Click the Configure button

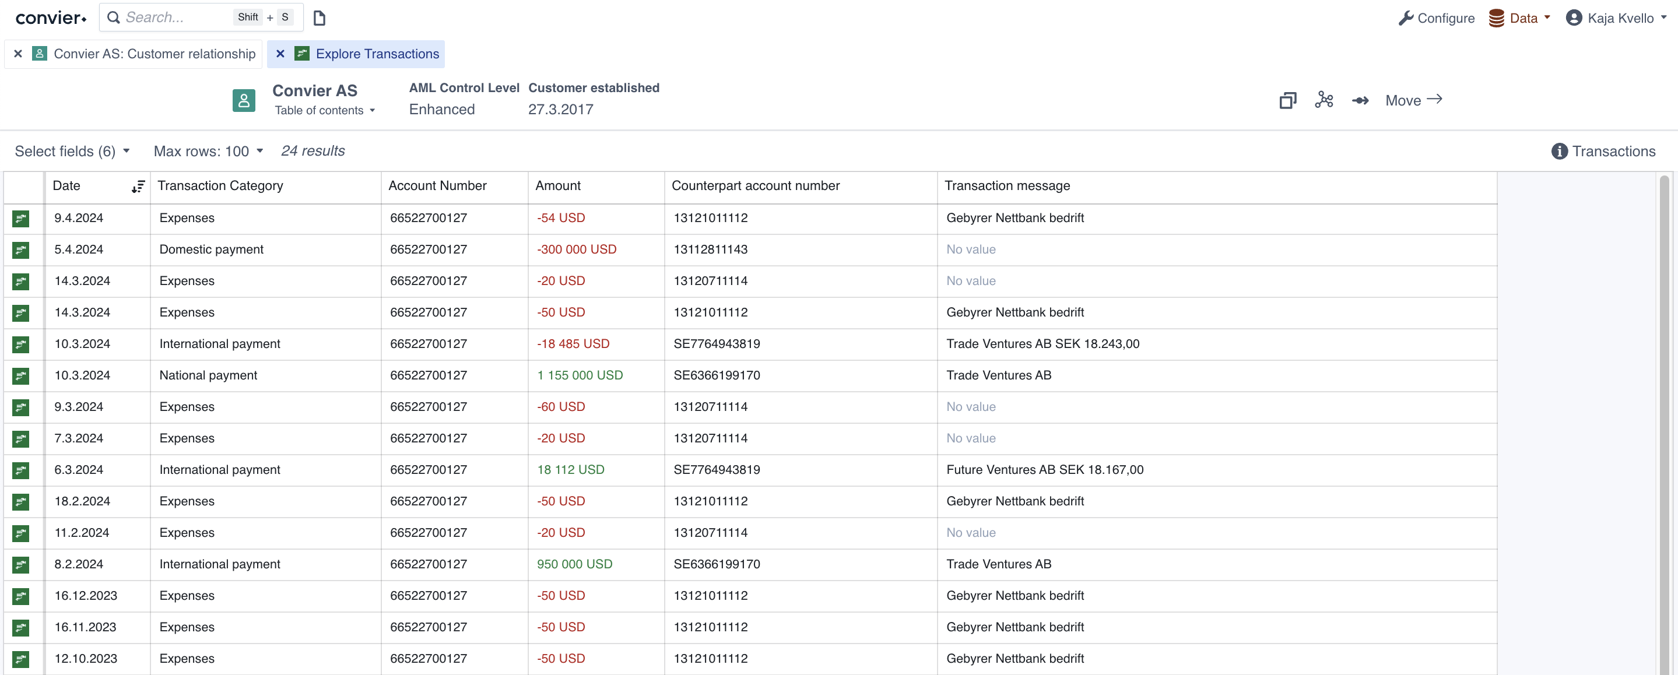(x=1437, y=17)
